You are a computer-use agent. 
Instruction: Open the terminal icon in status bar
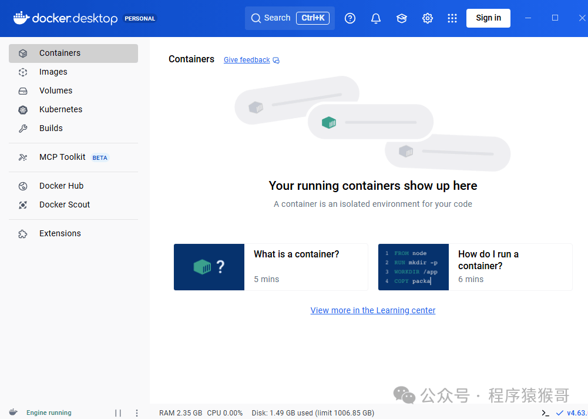coord(546,413)
